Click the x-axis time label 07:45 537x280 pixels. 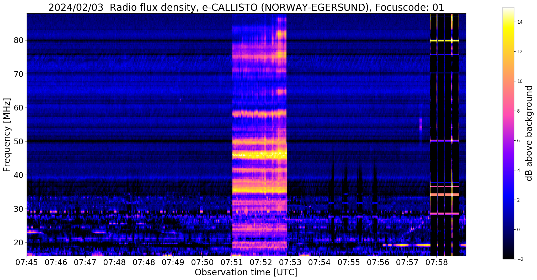click(x=27, y=262)
